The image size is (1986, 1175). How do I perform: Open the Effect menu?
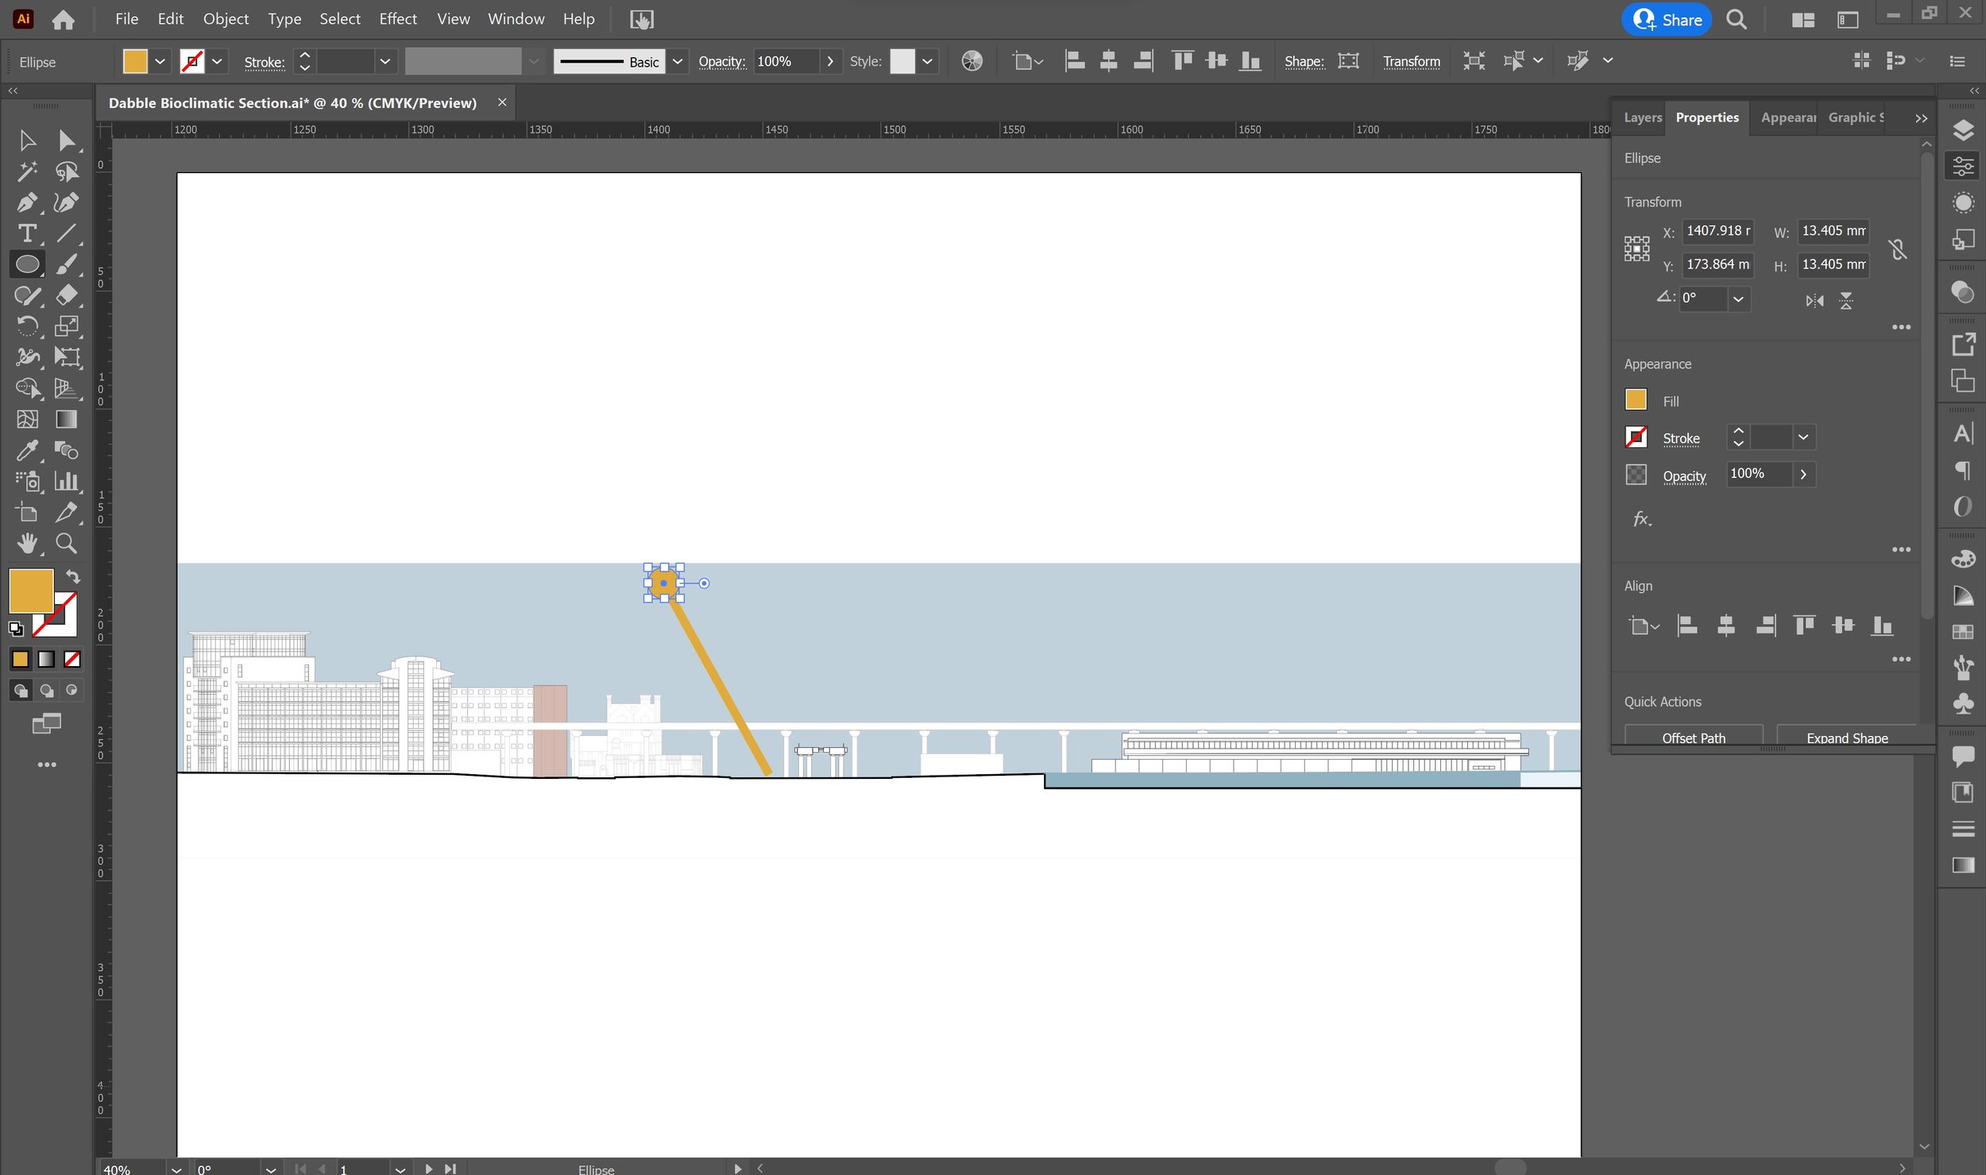click(398, 19)
